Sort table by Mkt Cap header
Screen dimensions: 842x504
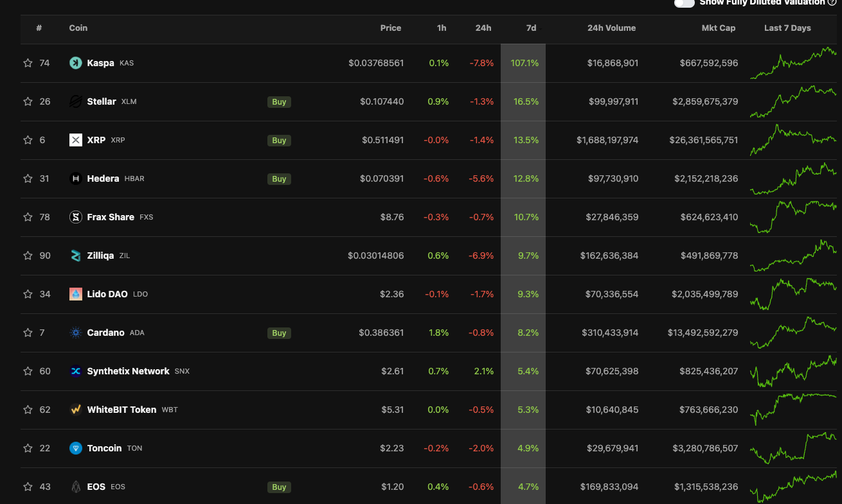[x=719, y=28]
